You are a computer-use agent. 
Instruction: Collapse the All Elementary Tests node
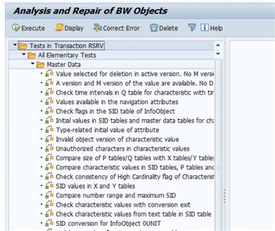[x=24, y=55]
